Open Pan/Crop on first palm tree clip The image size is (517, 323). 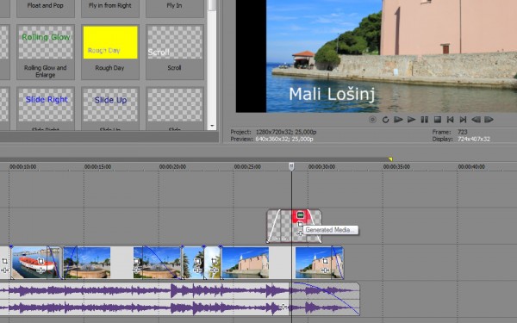(x=197, y=261)
